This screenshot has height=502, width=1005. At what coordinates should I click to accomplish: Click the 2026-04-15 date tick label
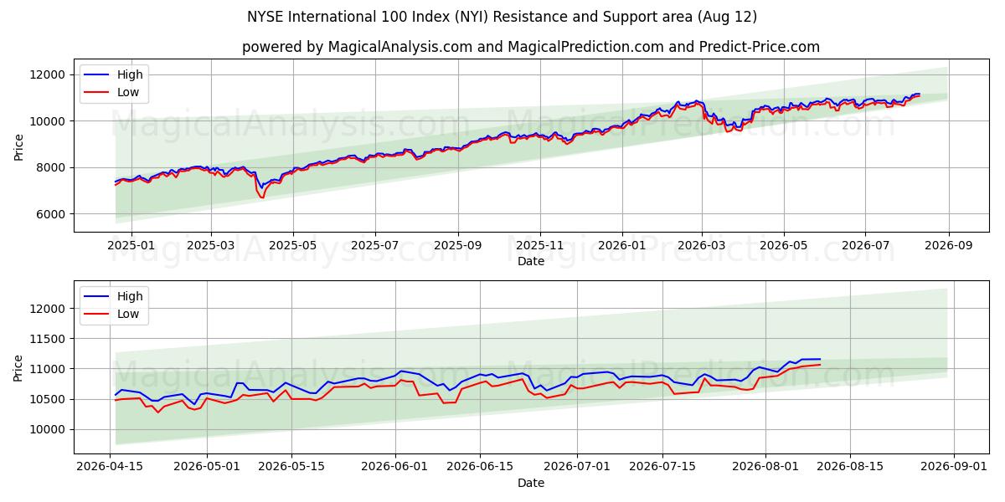point(111,467)
